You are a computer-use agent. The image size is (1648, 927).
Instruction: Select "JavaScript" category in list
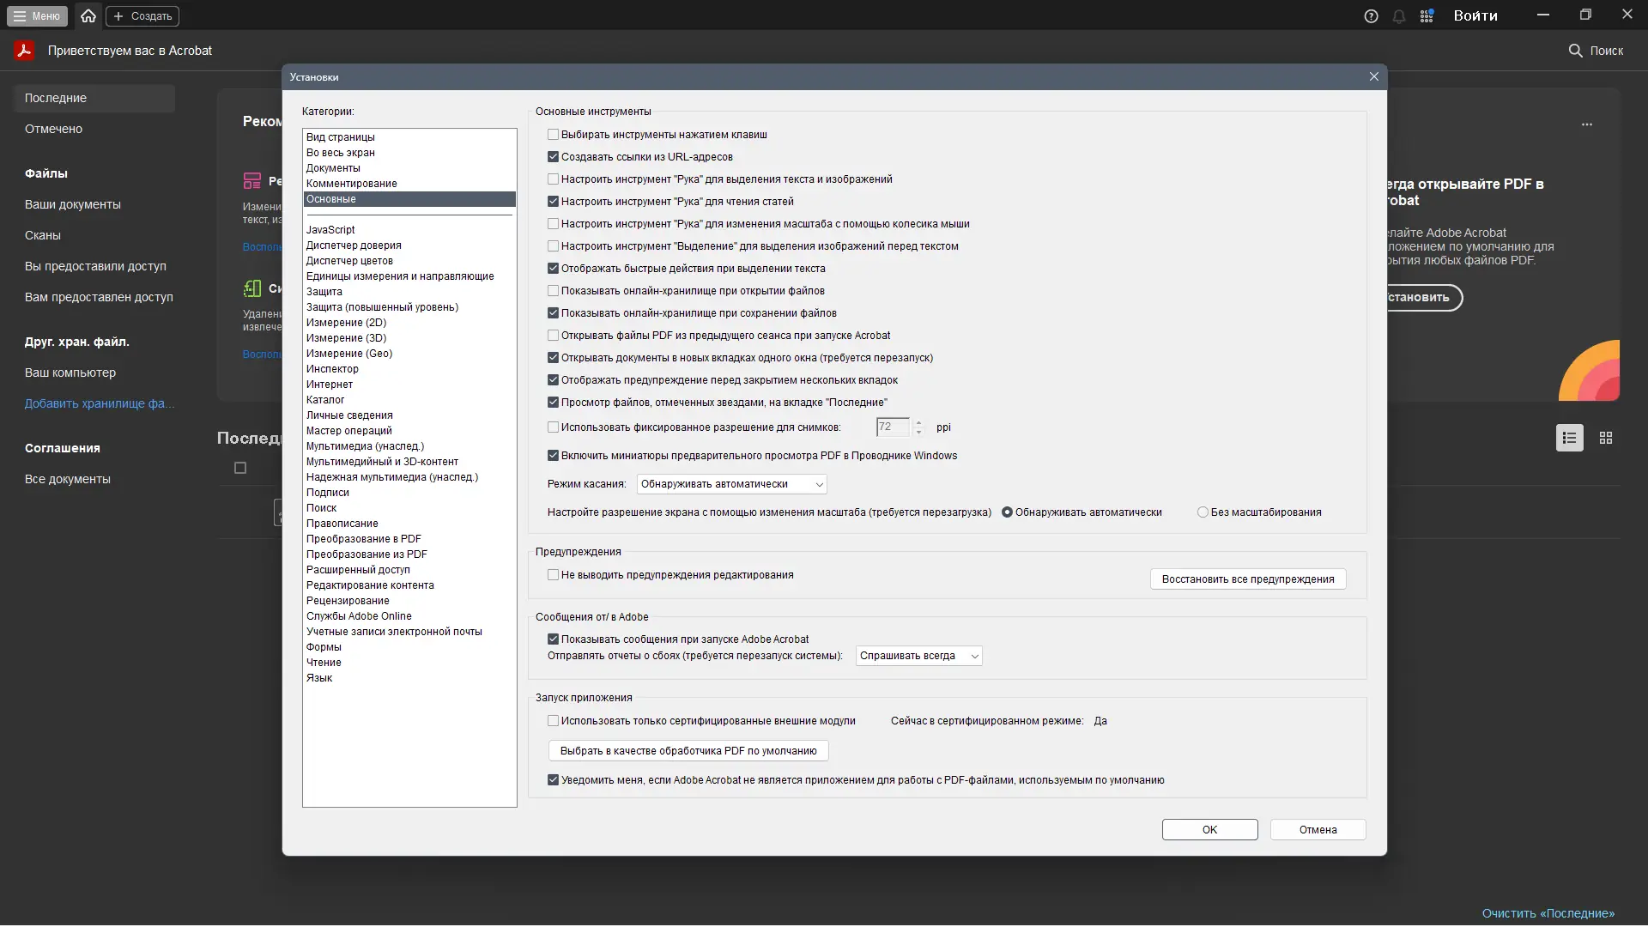click(x=330, y=230)
